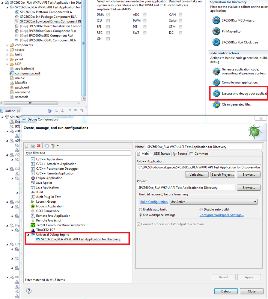Viewport: 268px width, 299px height.
Task: Switch to the UDE Startup tab
Action: point(162,154)
